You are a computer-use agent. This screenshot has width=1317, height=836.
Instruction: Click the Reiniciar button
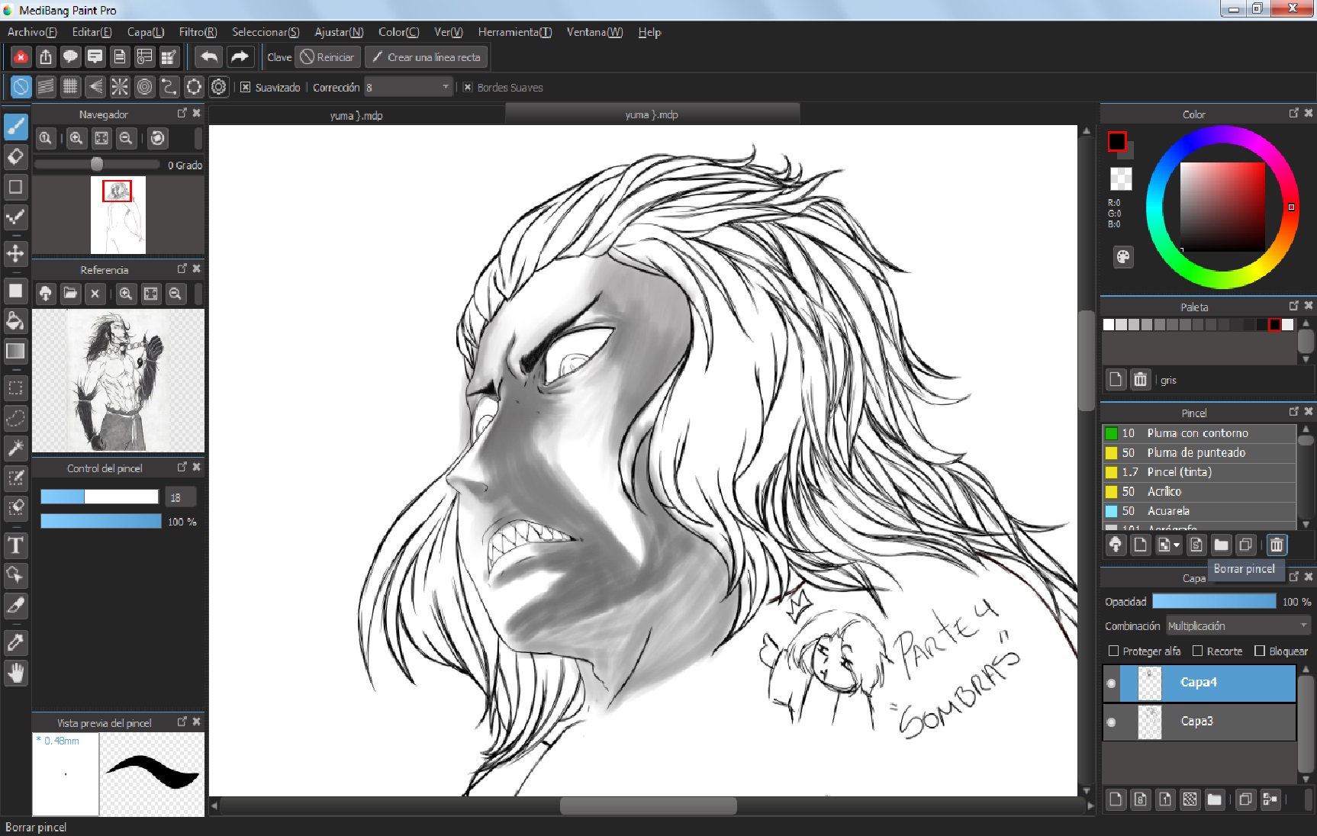pyautogui.click(x=327, y=57)
